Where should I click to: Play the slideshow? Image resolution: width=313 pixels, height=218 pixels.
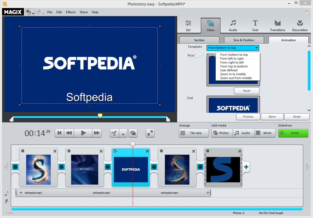(x=83, y=133)
